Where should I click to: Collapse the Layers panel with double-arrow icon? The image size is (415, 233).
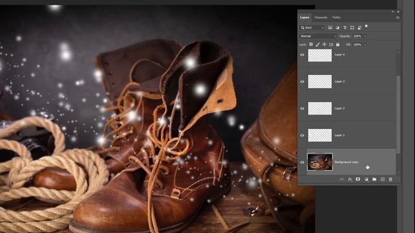point(393,12)
